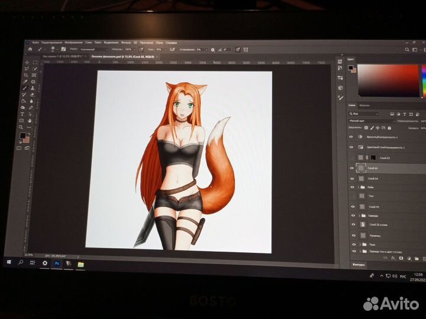Image resolution: width=426 pixels, height=319 pixels.
Task: Open the Фильтр menu
Action: pos(126,43)
